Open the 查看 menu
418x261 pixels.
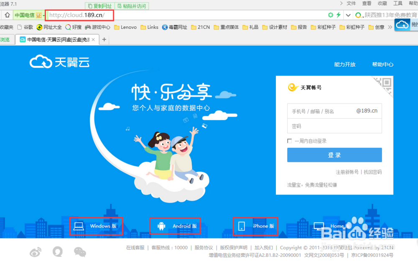(x=367, y=3)
